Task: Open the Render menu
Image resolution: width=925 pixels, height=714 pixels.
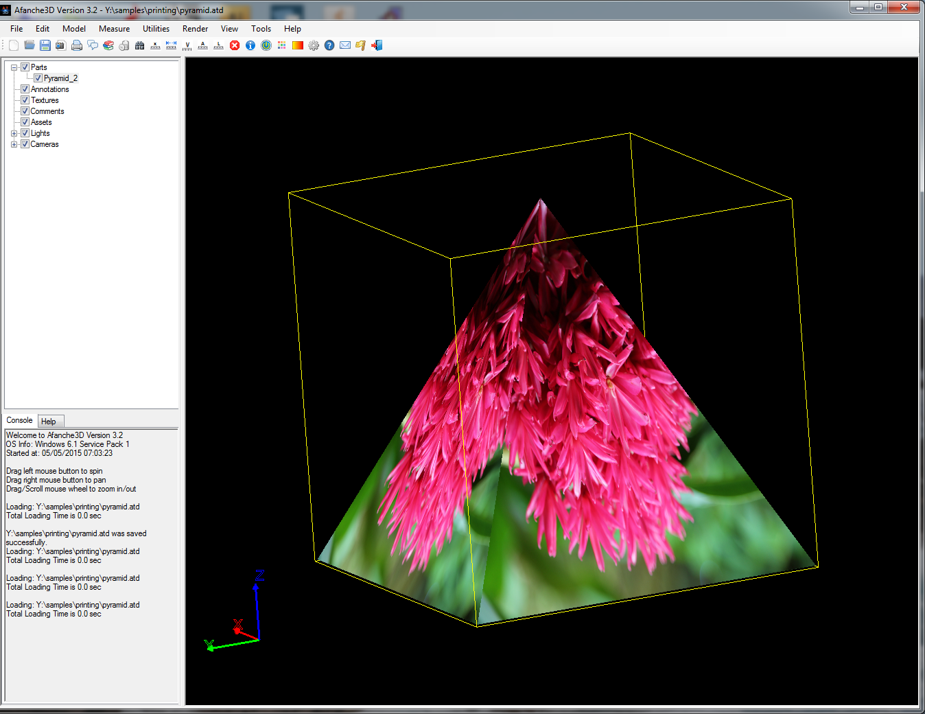Action: 195,29
